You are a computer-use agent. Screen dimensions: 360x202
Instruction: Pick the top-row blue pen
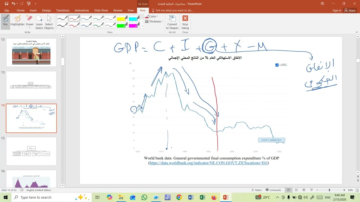(86, 18)
